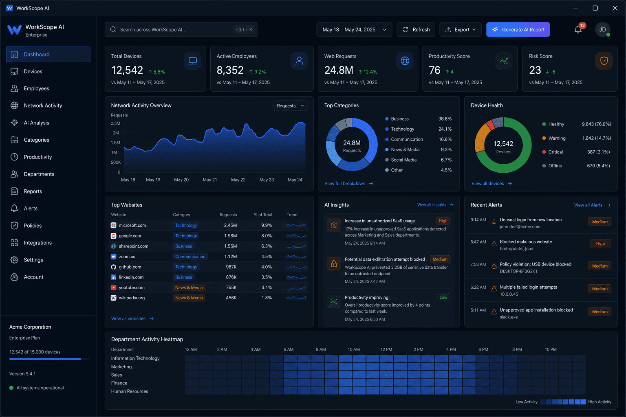Open the Dashboard menu item
Screen dimensions: 626x417
[x=48, y=55]
